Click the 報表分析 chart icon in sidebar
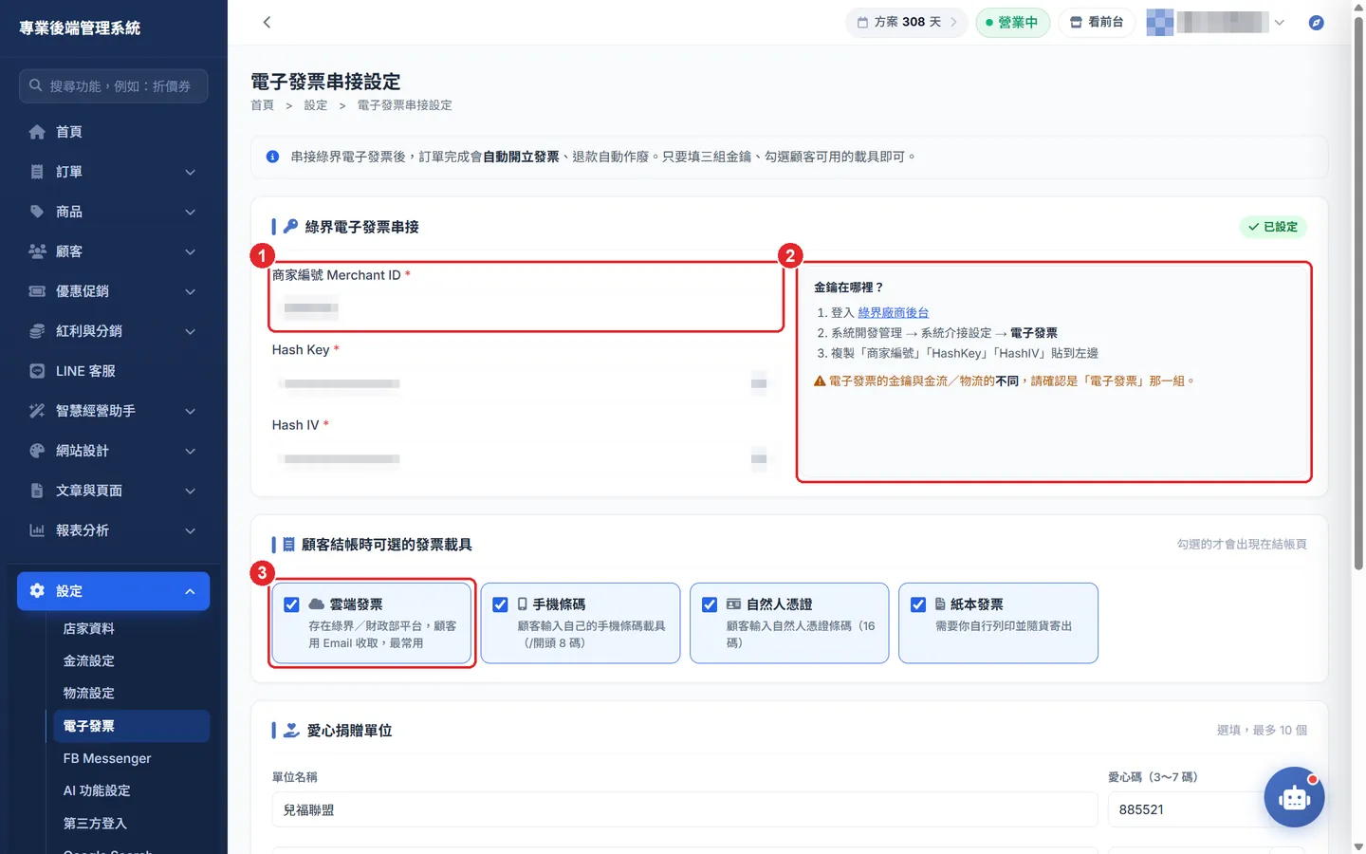The height and width of the screenshot is (854, 1366). (x=37, y=530)
